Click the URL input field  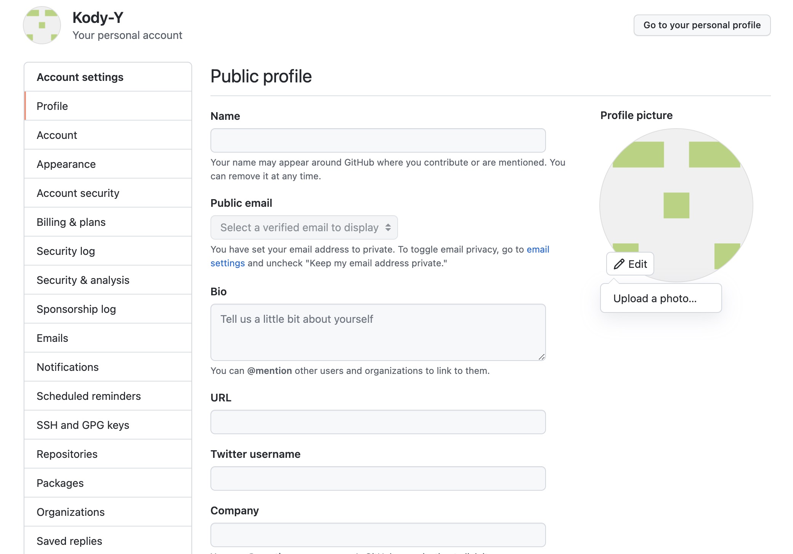(x=378, y=422)
